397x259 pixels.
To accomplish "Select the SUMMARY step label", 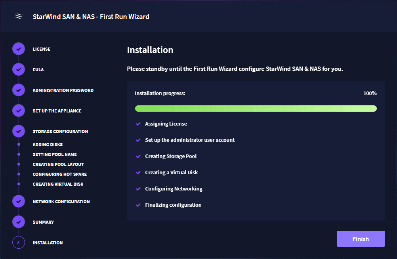I will tap(43, 222).
